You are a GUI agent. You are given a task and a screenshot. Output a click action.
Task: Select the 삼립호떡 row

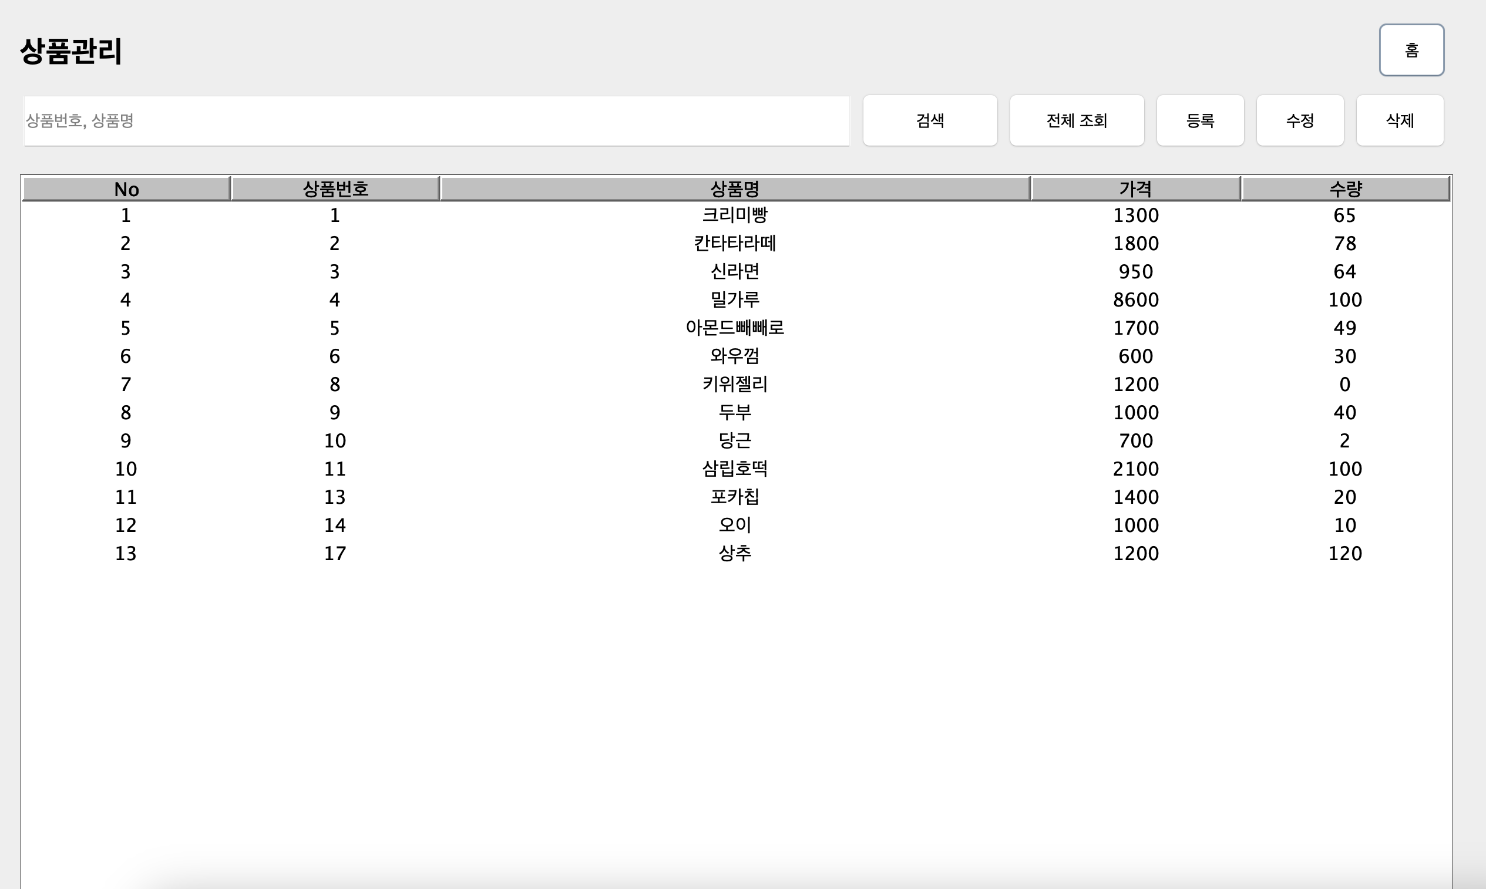point(735,469)
